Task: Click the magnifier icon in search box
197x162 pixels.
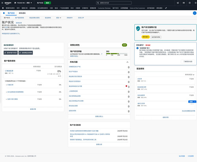Action: click(98, 3)
